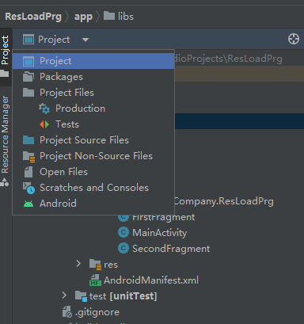Choose Project Files view
The width and height of the screenshot is (304, 324).
pyautogui.click(x=93, y=93)
